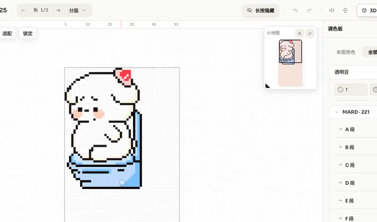Click the redo arrow icon
This screenshot has height=222, width=377.
(309, 11)
